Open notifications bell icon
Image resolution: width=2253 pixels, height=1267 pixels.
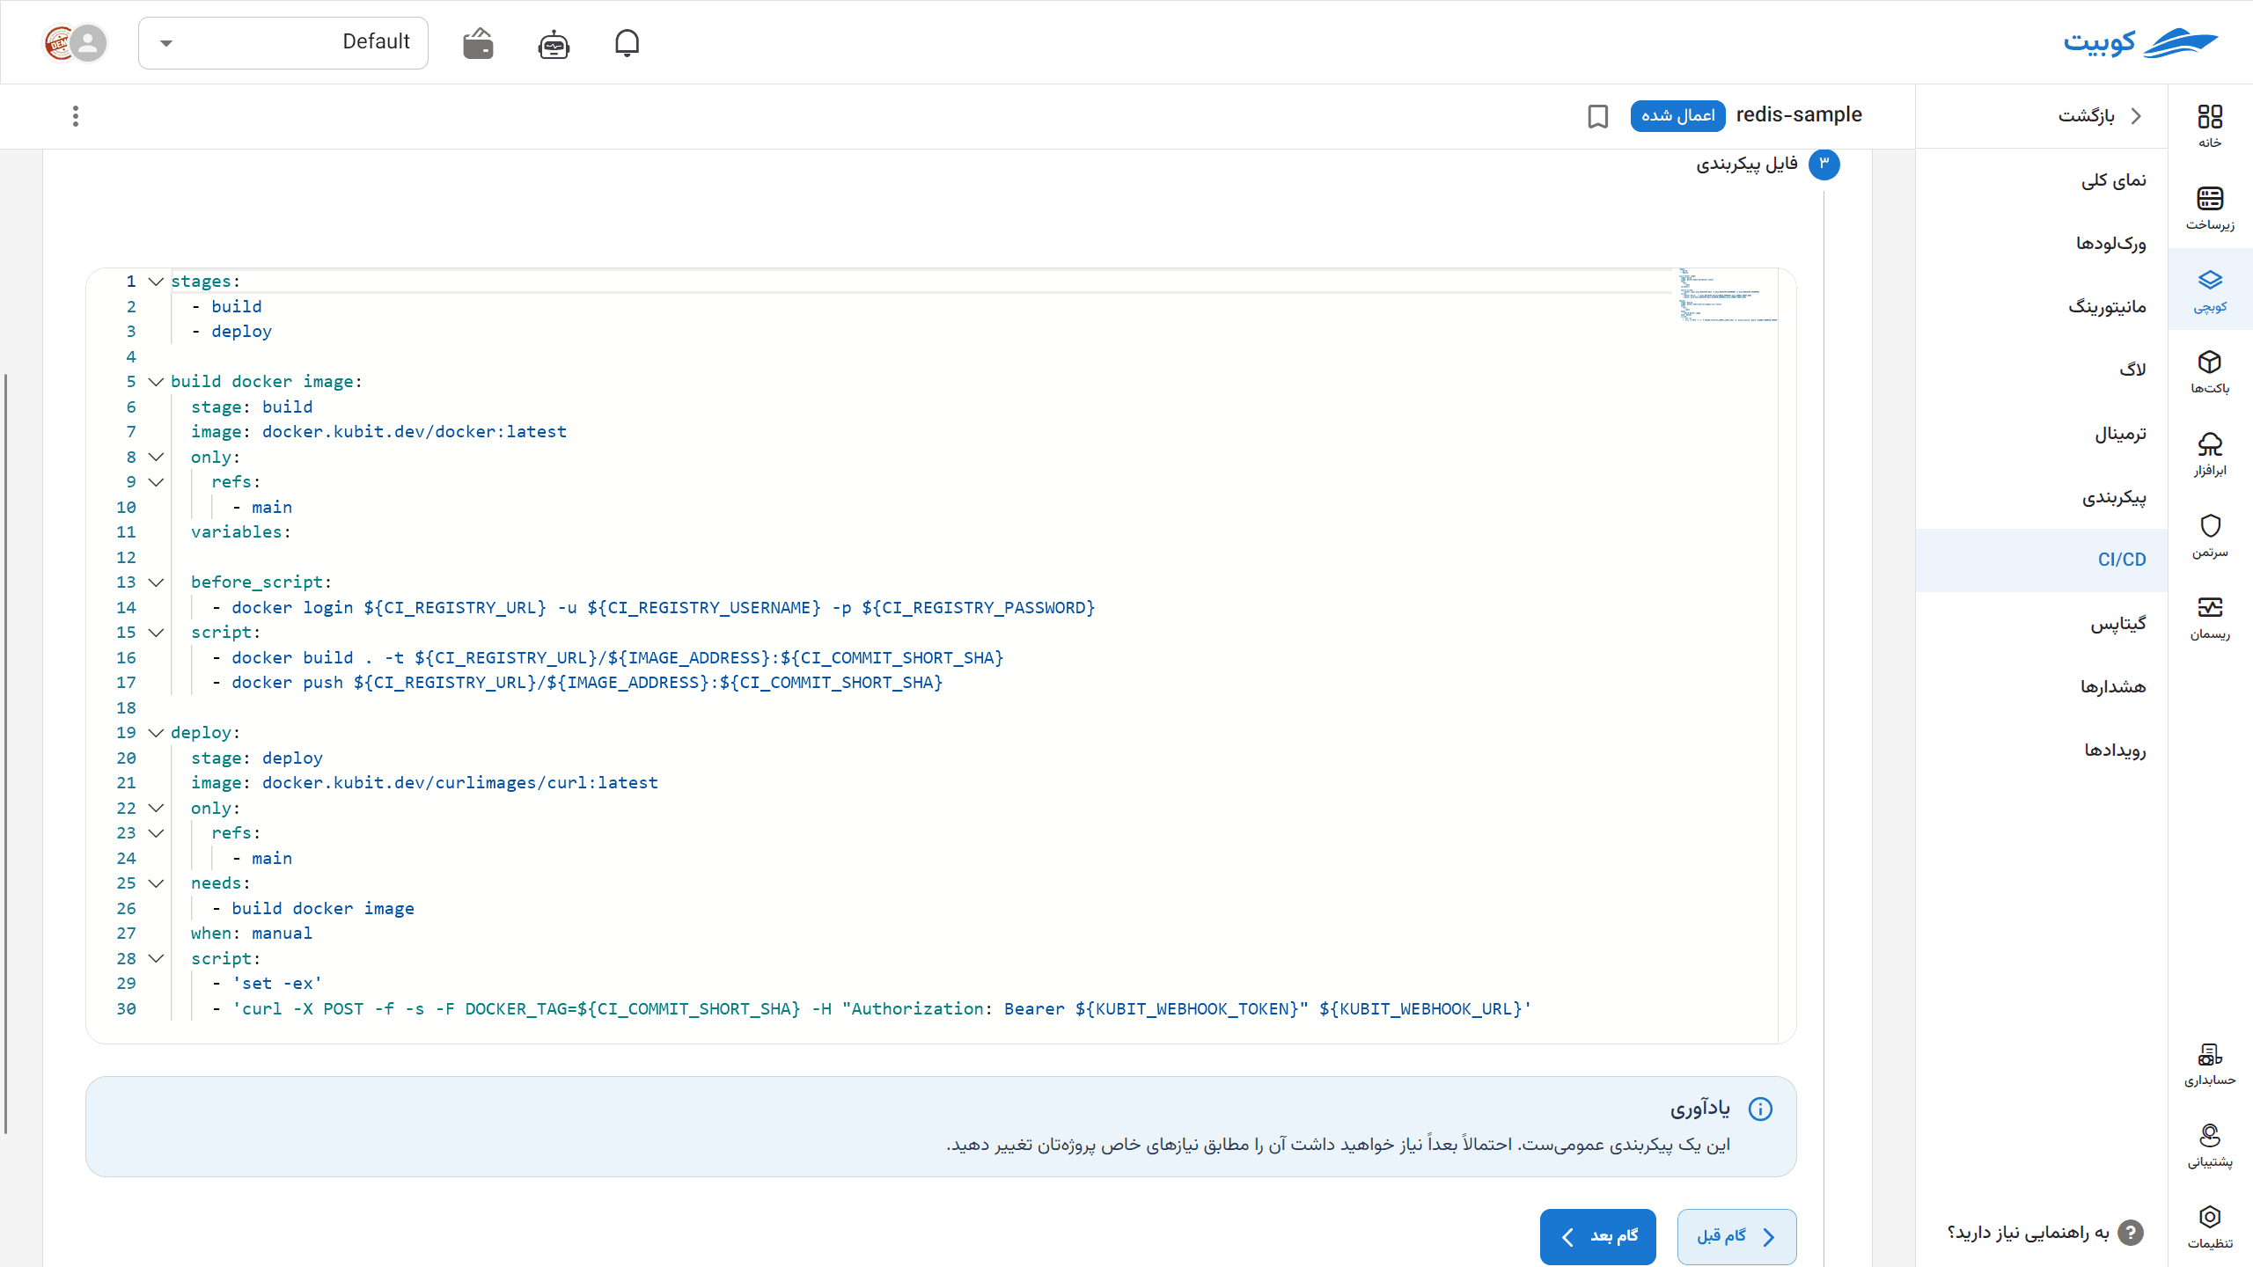627,43
